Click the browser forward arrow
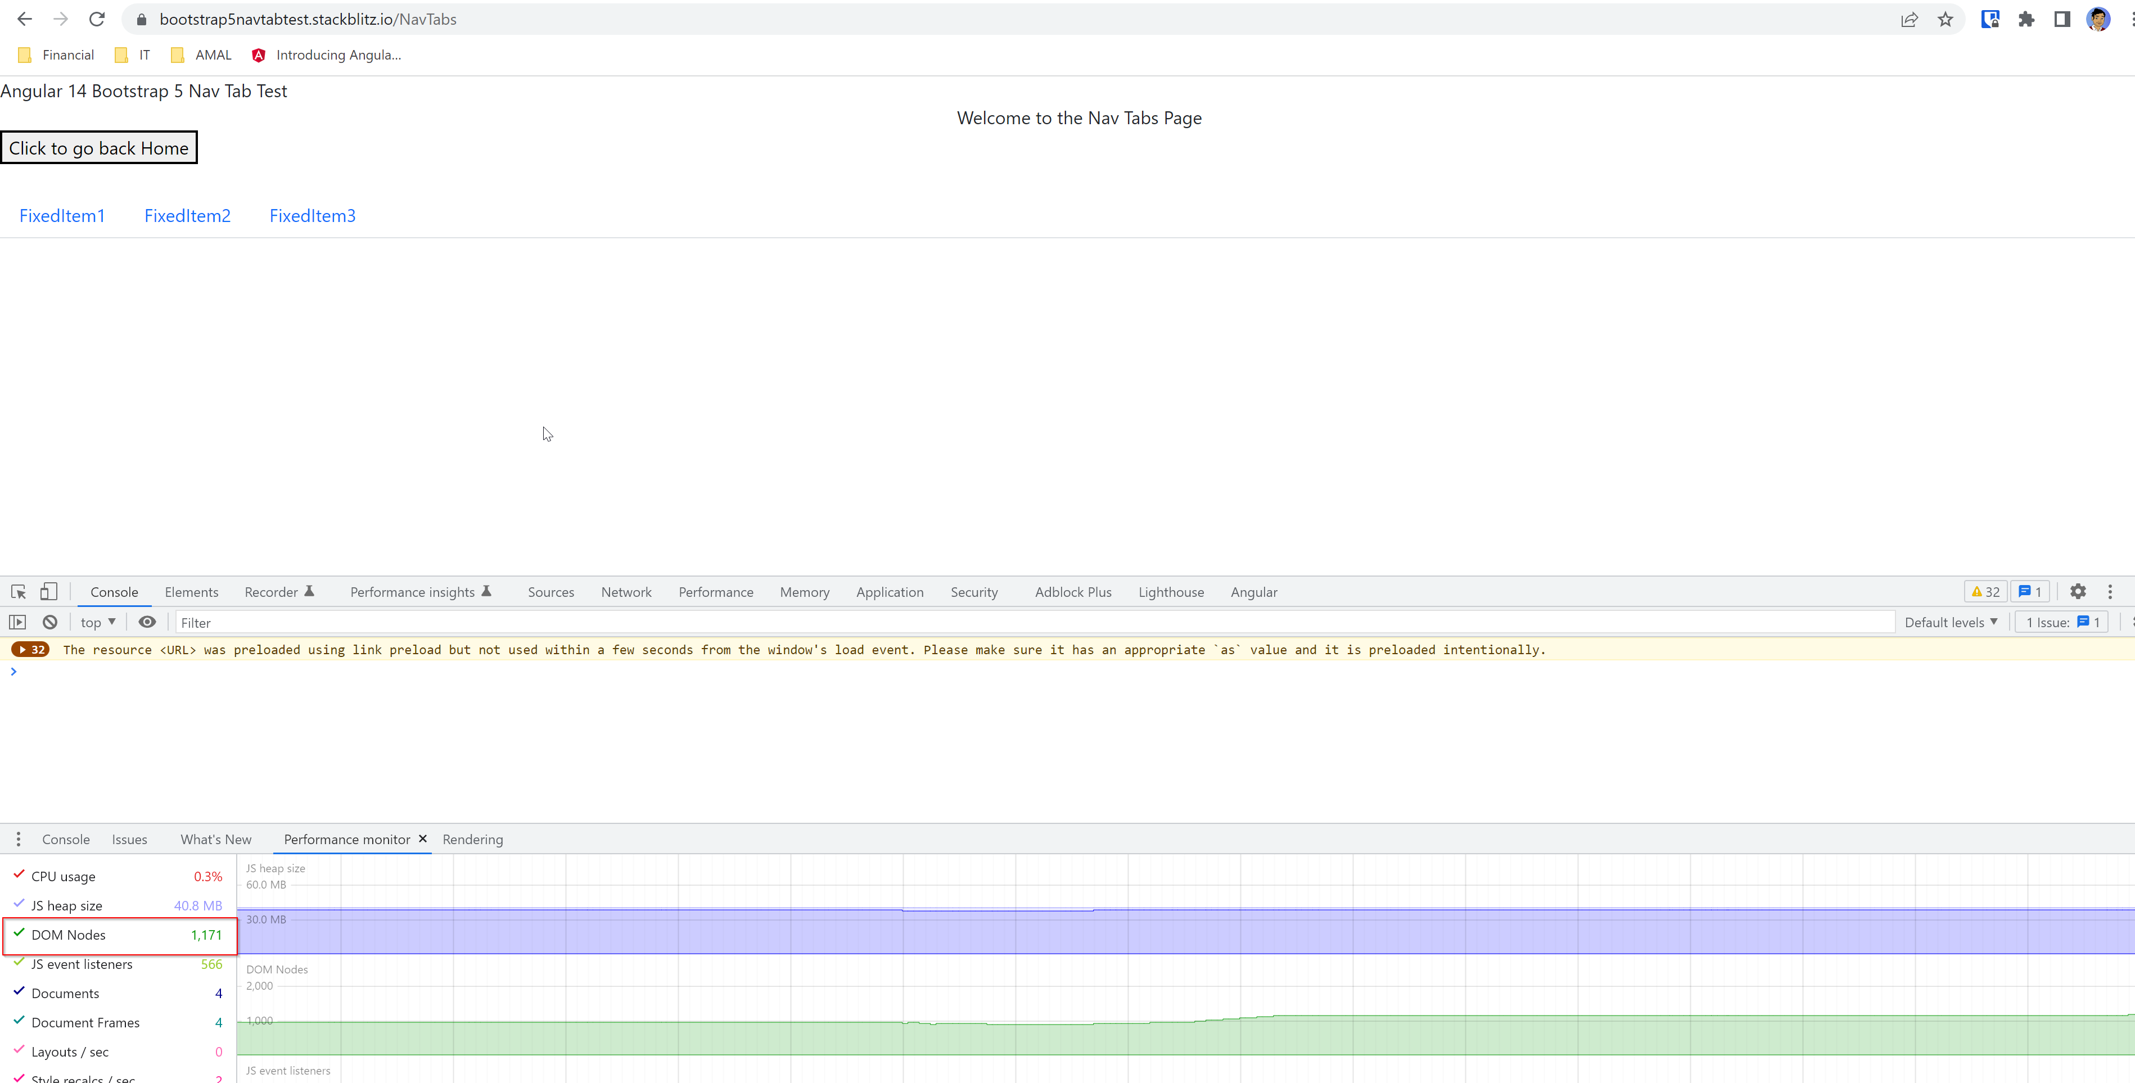The width and height of the screenshot is (2135, 1083). point(61,19)
